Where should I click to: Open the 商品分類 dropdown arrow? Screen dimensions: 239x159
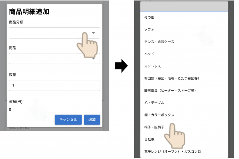[93, 33]
